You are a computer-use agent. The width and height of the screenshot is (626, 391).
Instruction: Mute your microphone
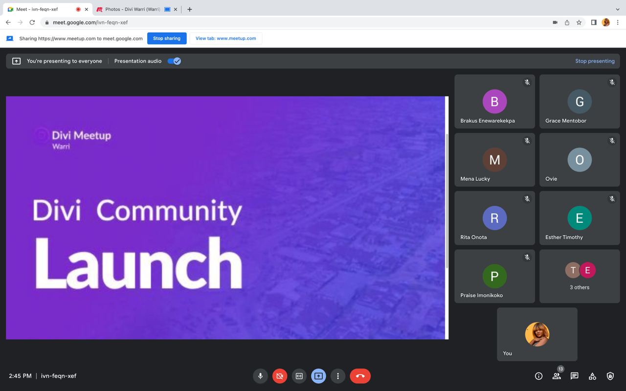pyautogui.click(x=260, y=376)
